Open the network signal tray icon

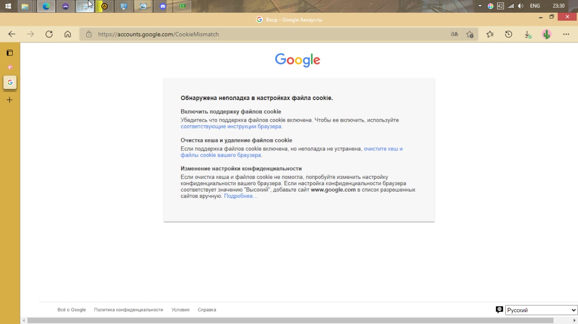click(511, 6)
